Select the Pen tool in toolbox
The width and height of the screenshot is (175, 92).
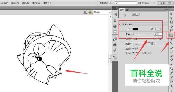point(171,35)
